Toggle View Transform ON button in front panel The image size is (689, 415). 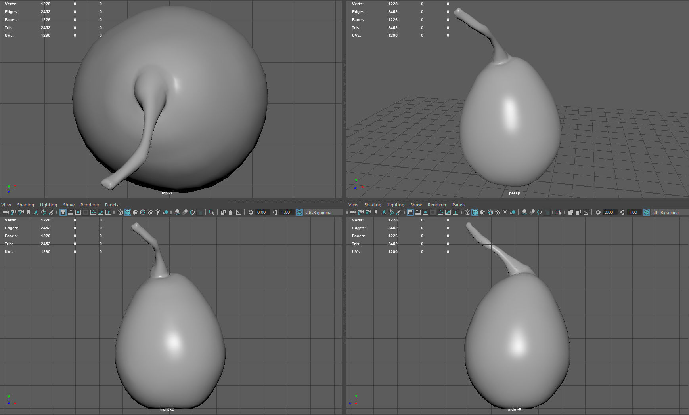point(299,212)
